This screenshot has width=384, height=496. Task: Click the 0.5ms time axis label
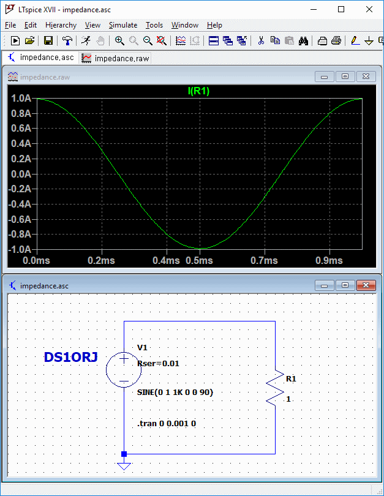click(199, 261)
